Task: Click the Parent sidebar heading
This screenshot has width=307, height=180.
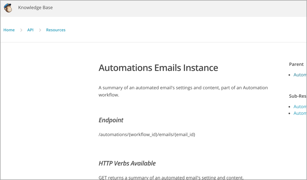Action: tap(296, 64)
